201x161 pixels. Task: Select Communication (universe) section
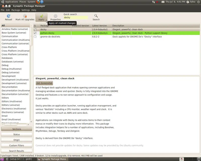point(15,44)
